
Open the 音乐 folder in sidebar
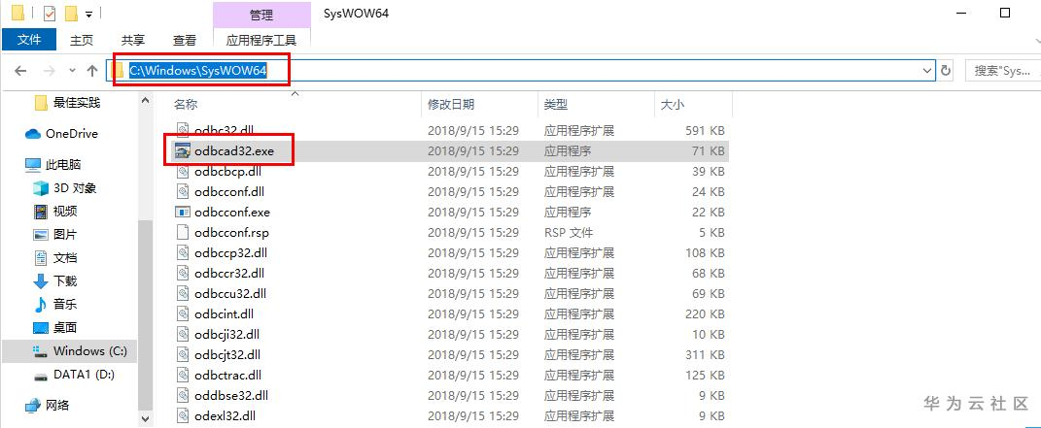click(55, 304)
